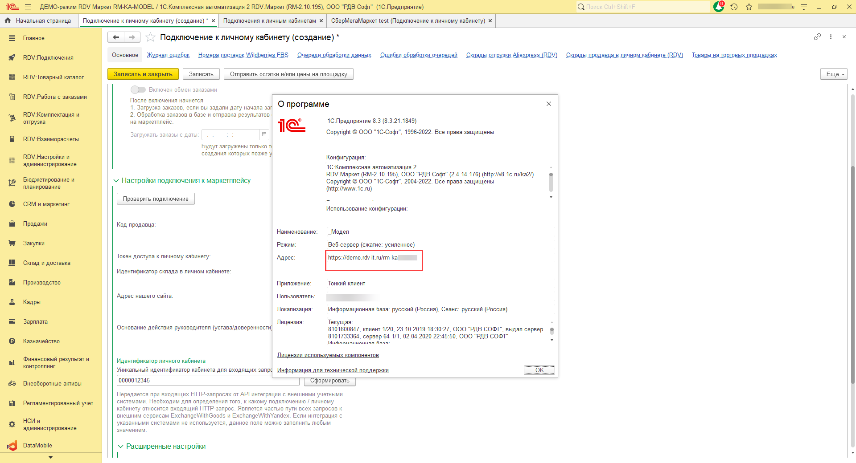Open the history clock icon

(734, 7)
